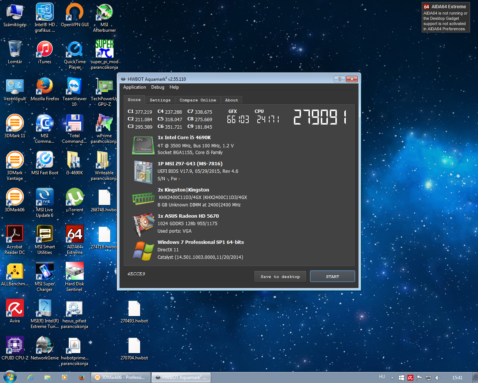Click HWBOT Aquamark taskbar button
Image resolution: width=478 pixels, height=383 pixels.
pos(181,377)
